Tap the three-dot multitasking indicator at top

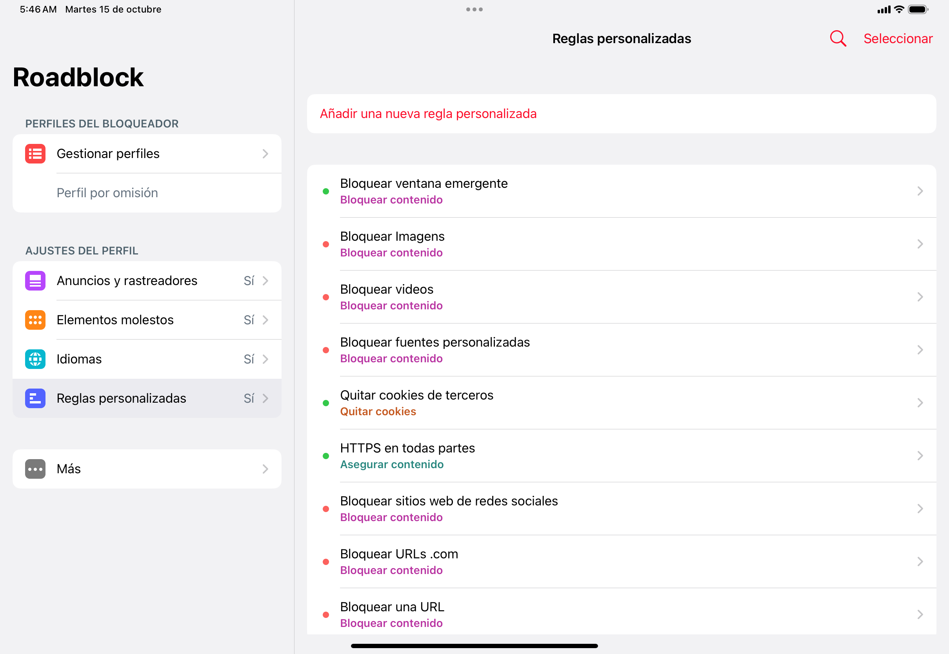474,9
